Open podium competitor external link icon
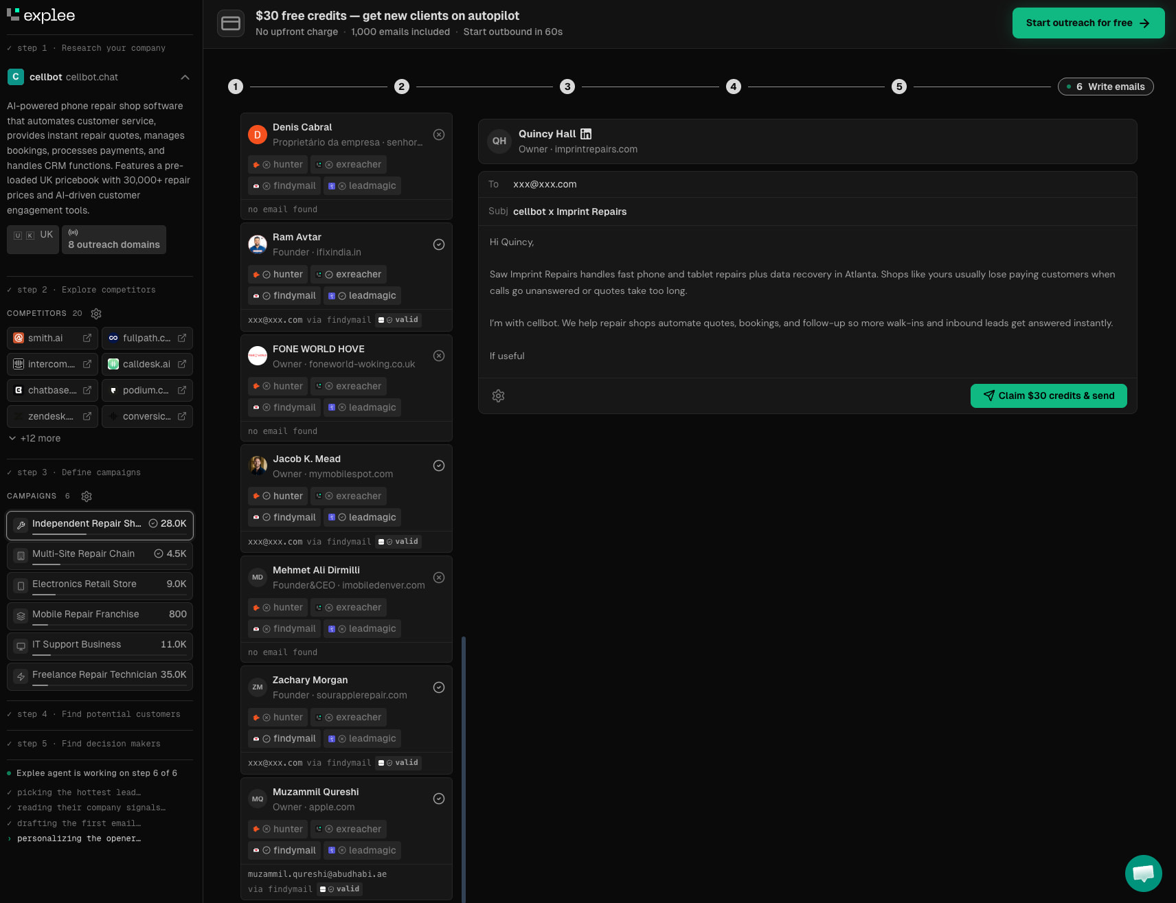 182,390
